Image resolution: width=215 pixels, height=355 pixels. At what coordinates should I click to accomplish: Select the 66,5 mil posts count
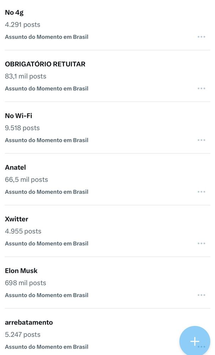click(x=27, y=180)
